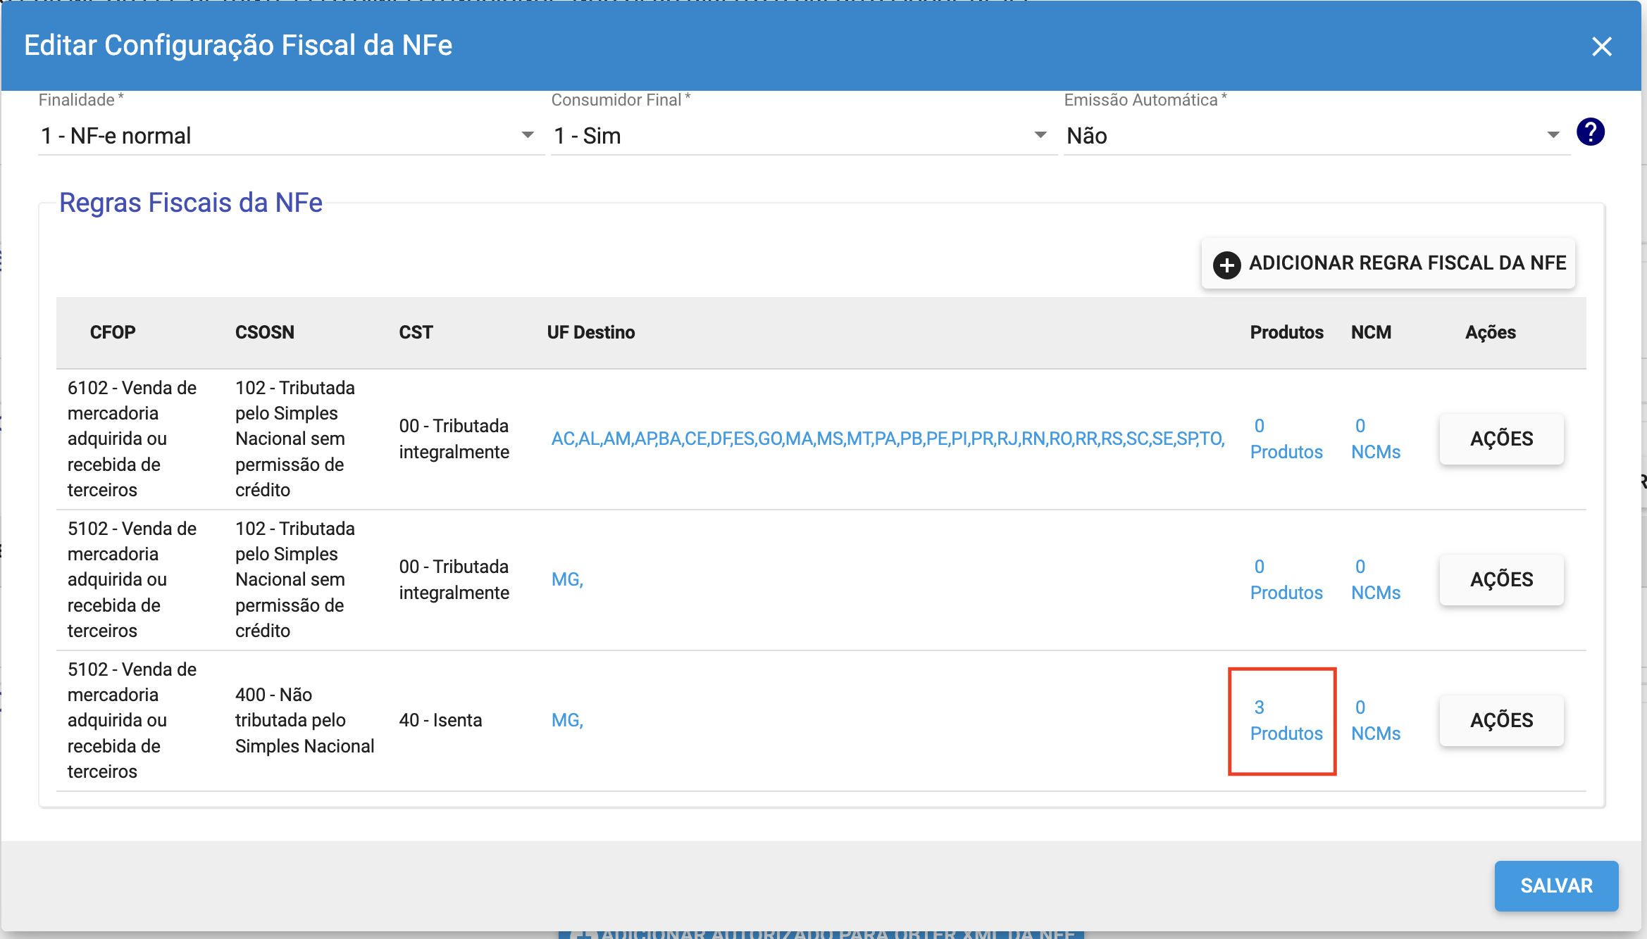Open the help question mark icon
This screenshot has height=939, width=1647.
click(x=1591, y=132)
